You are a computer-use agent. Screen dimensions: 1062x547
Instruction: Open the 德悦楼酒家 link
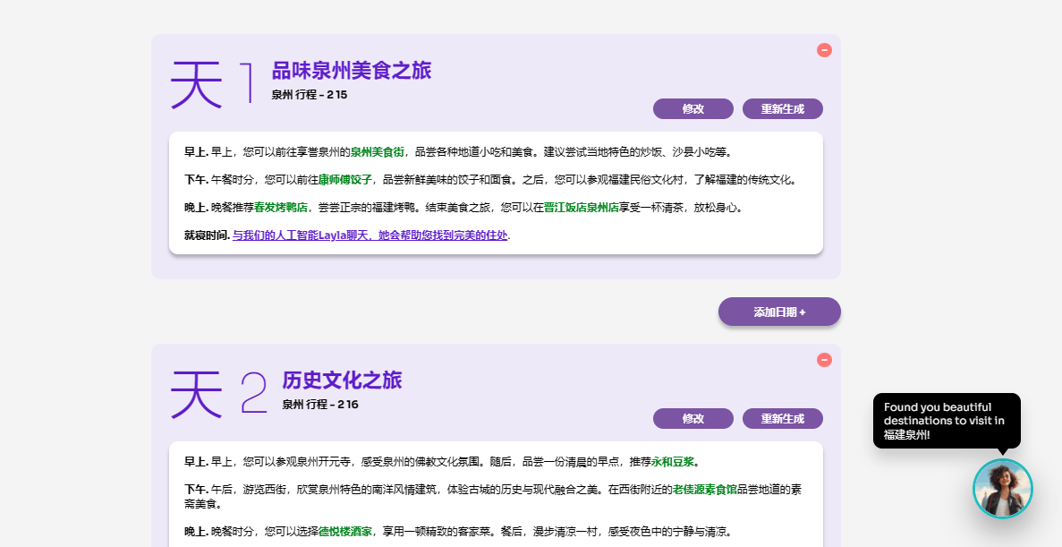click(345, 532)
